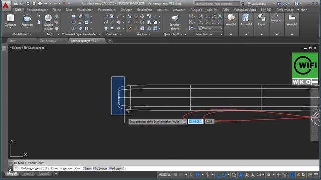Image resolution: width=321 pixels, height=180 pixels.
Task: Click the save icon in quick access
Action: [28, 4]
